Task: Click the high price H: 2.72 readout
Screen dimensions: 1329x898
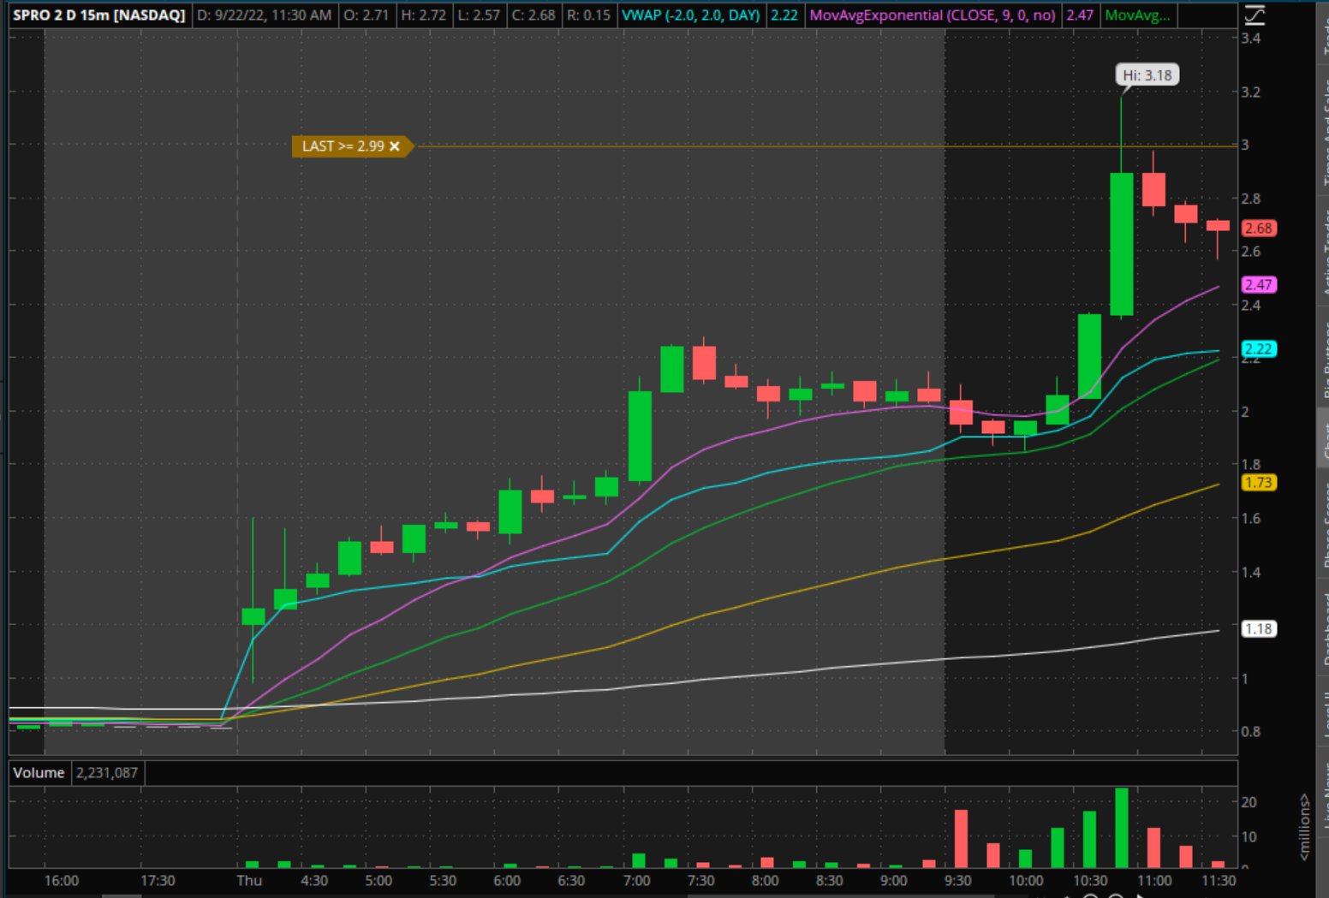Action: (x=423, y=15)
